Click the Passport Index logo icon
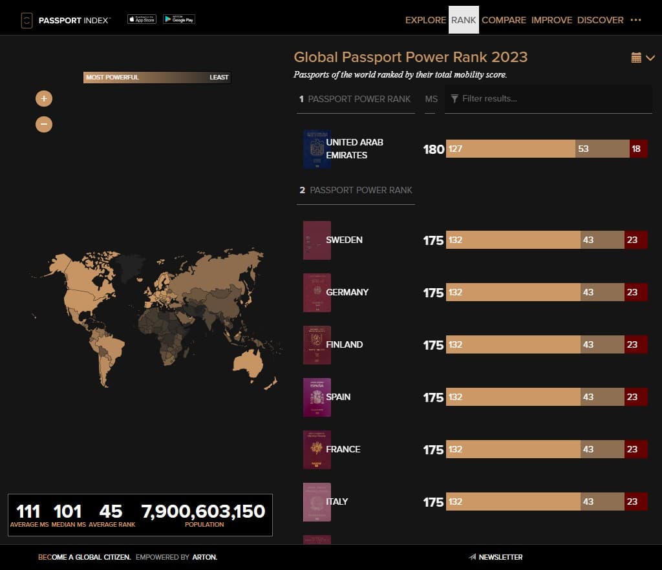The width and height of the screenshot is (662, 570). click(27, 20)
